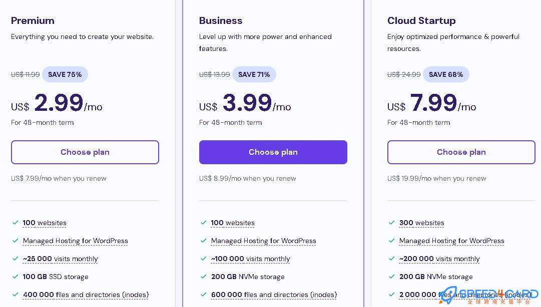The width and height of the screenshot is (541, 307).
Task: Click Cloud Startup 'Managed Hosting for WordPress'
Action: (451, 241)
